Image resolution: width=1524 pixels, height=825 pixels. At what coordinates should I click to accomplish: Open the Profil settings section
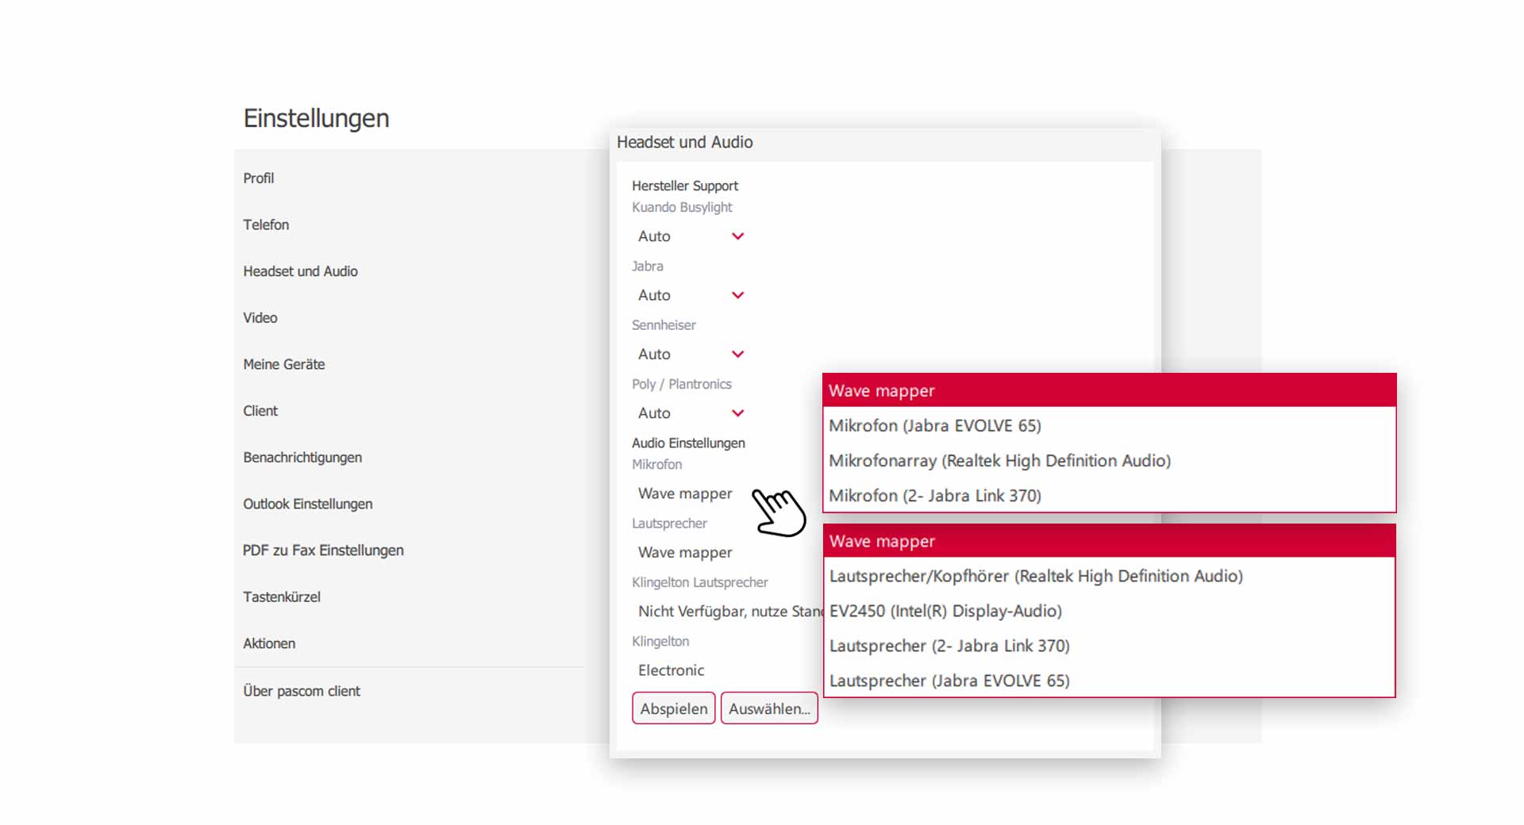click(x=258, y=178)
